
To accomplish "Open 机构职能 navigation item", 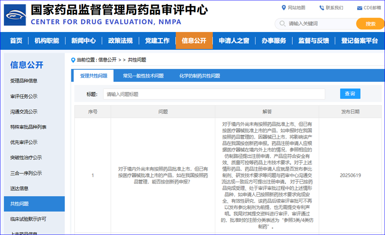I will 47,41.
